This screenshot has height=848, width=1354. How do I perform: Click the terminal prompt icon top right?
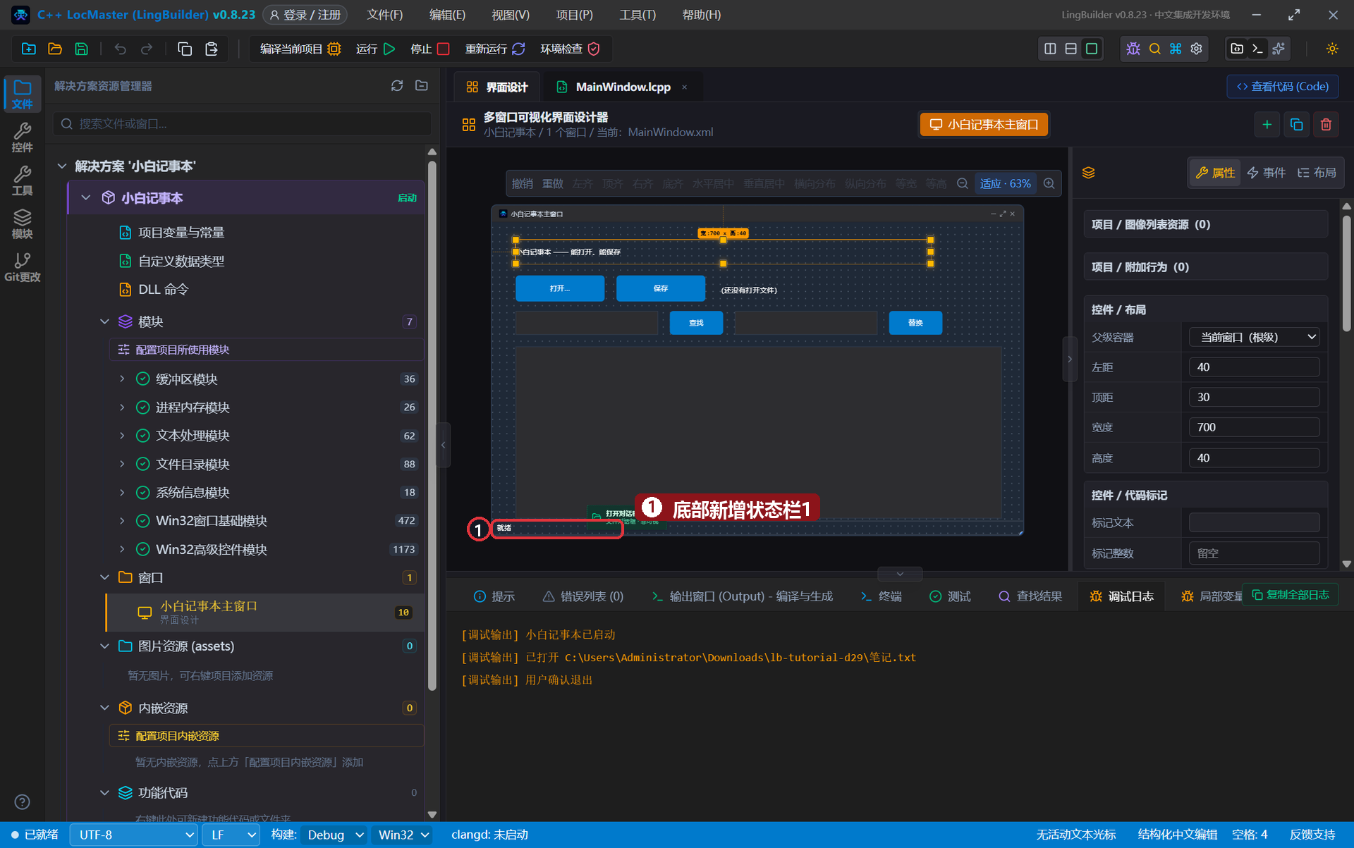1257,49
